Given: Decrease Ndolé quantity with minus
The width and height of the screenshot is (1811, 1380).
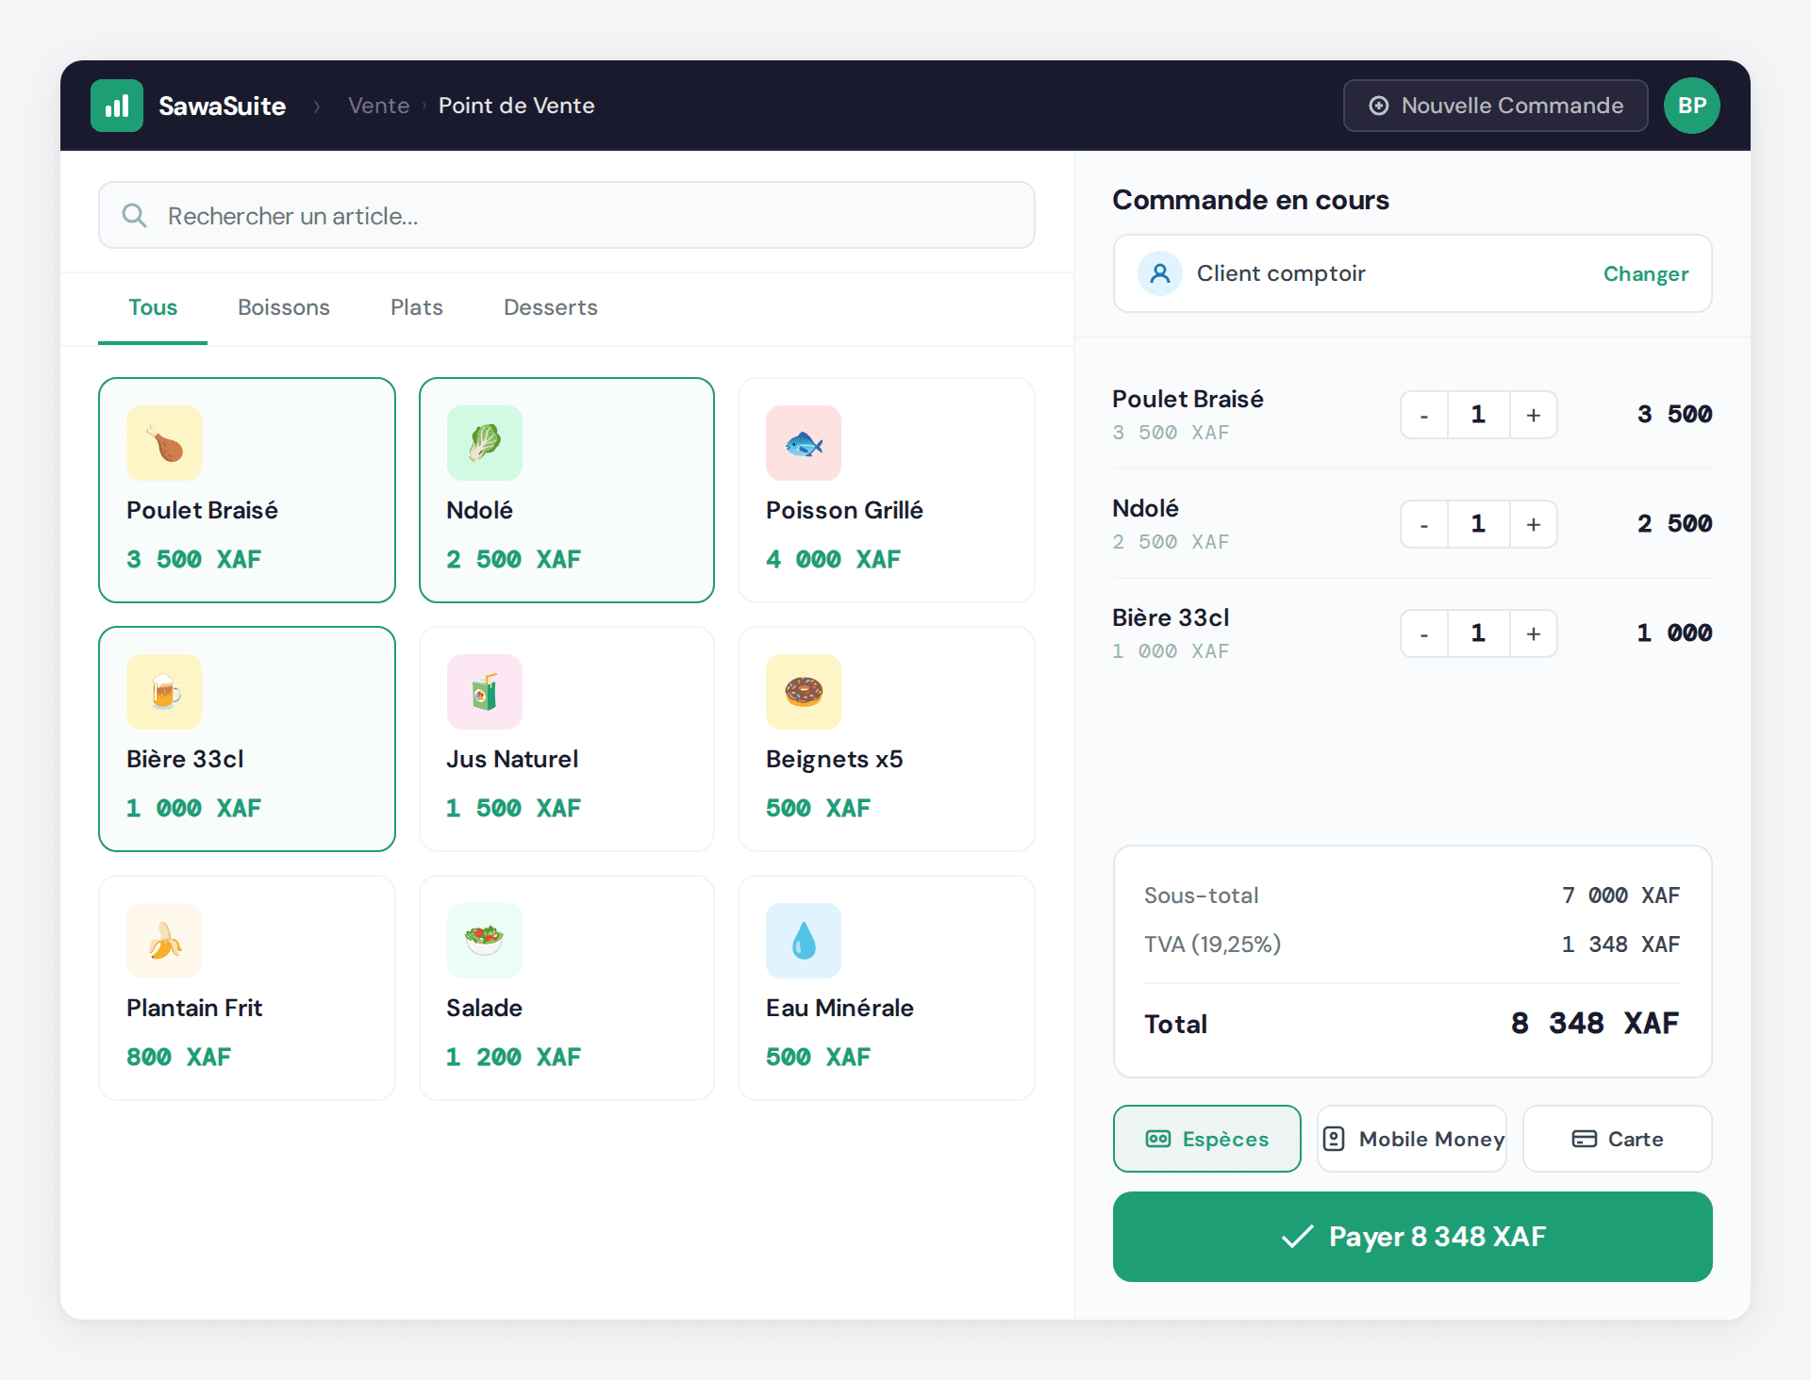Looking at the screenshot, I should pos(1424,524).
